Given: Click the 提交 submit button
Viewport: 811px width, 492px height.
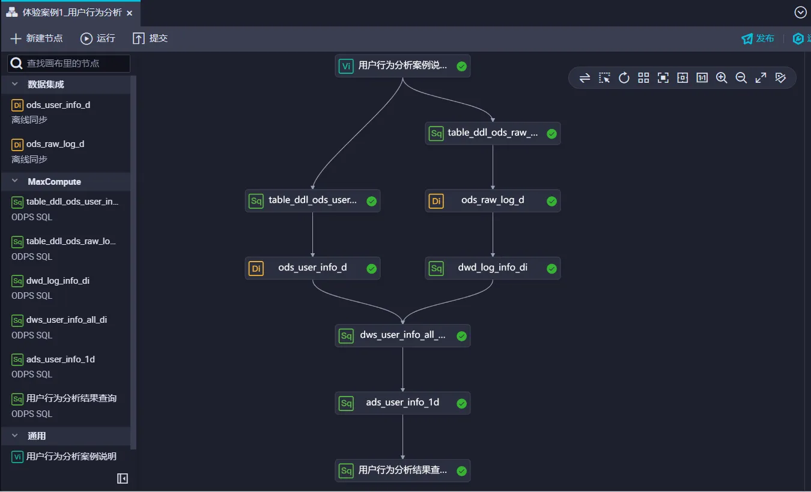Looking at the screenshot, I should (x=150, y=38).
